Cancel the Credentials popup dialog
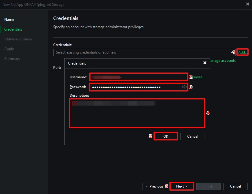The height and width of the screenshot is (194, 252). point(193,136)
